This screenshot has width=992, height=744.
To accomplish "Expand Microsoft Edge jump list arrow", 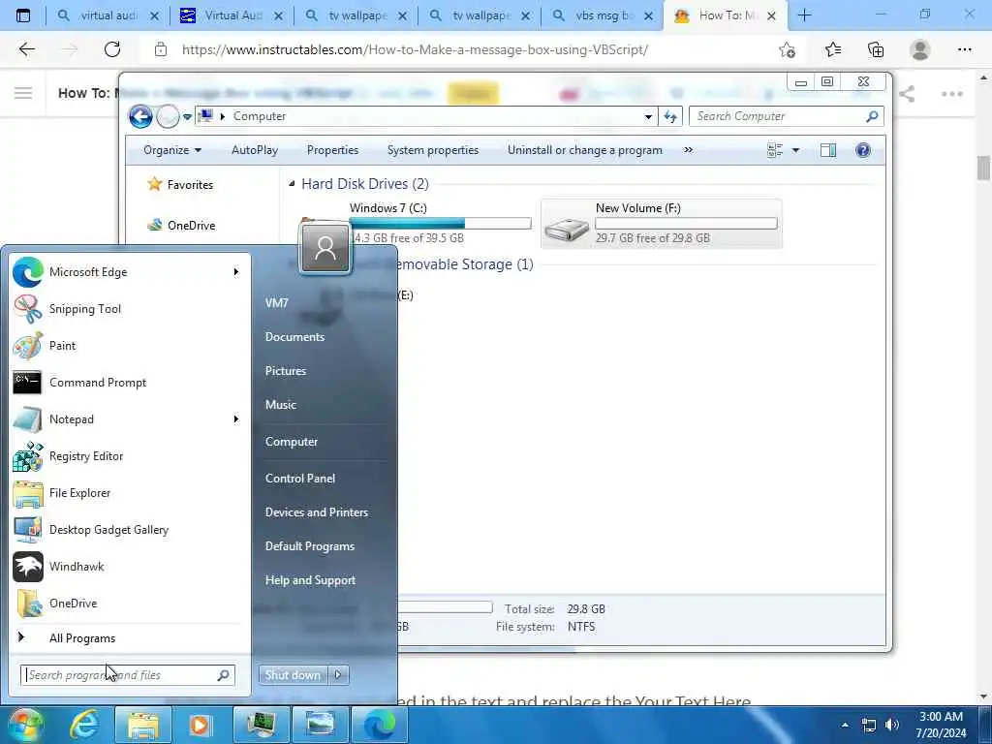I will click(x=236, y=272).
